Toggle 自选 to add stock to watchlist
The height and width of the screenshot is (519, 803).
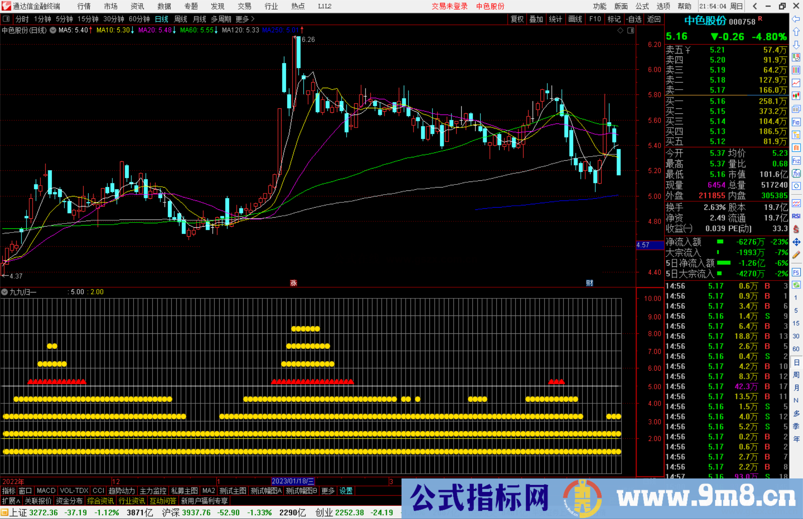pyautogui.click(x=634, y=19)
